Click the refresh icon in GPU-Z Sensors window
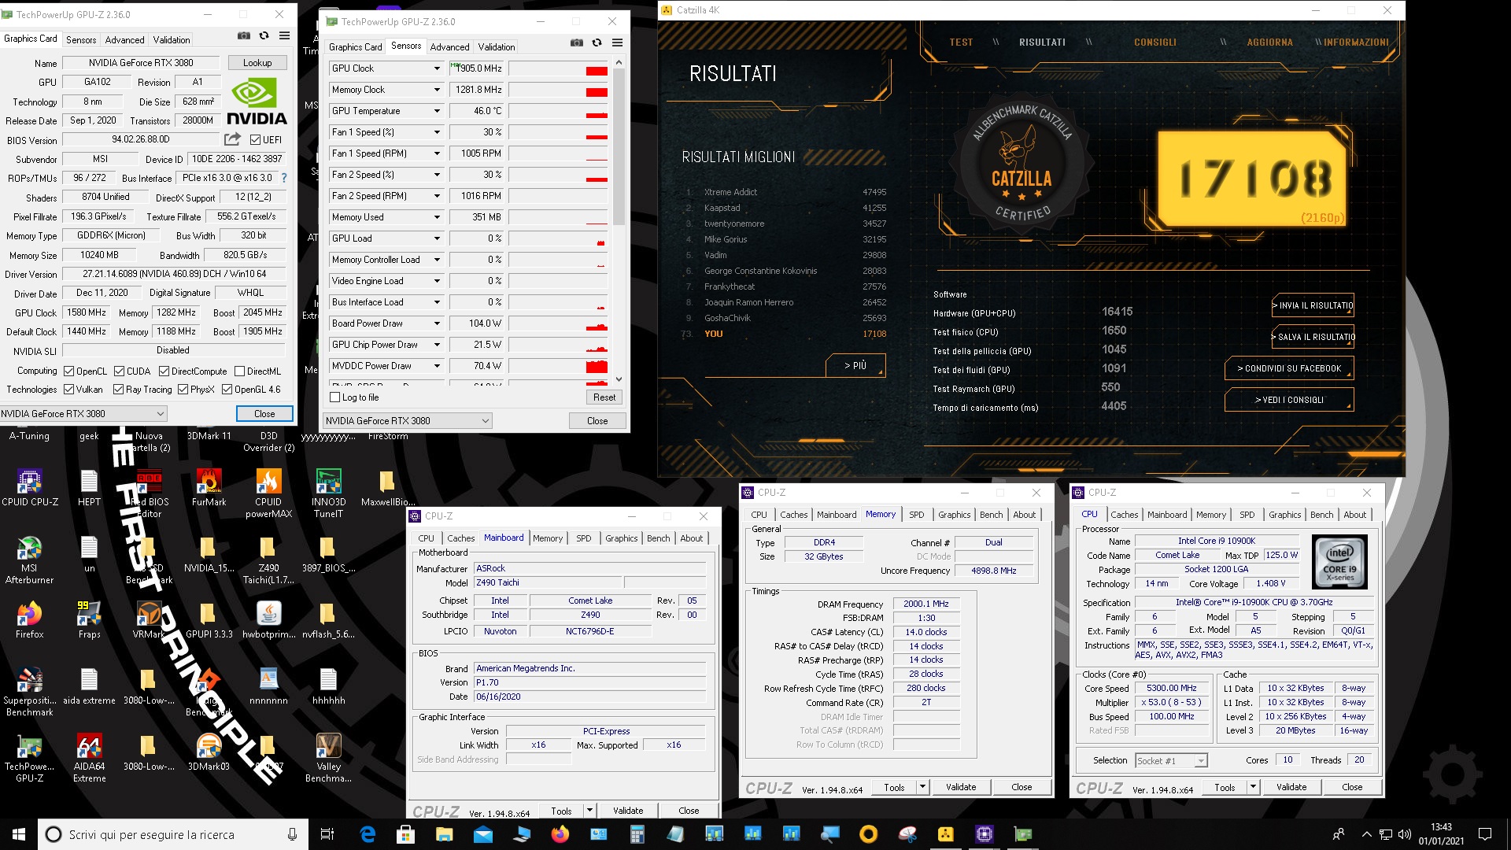This screenshot has height=850, width=1511. pyautogui.click(x=597, y=42)
